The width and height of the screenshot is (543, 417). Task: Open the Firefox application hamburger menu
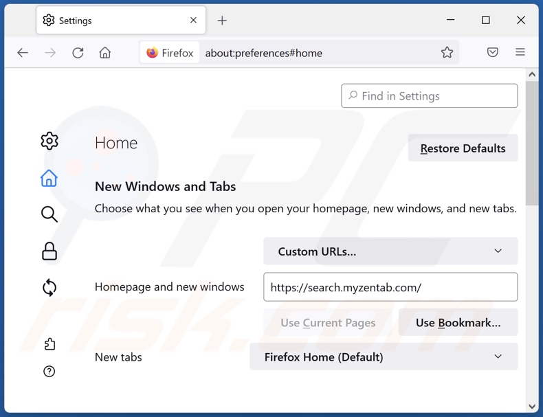pos(520,53)
